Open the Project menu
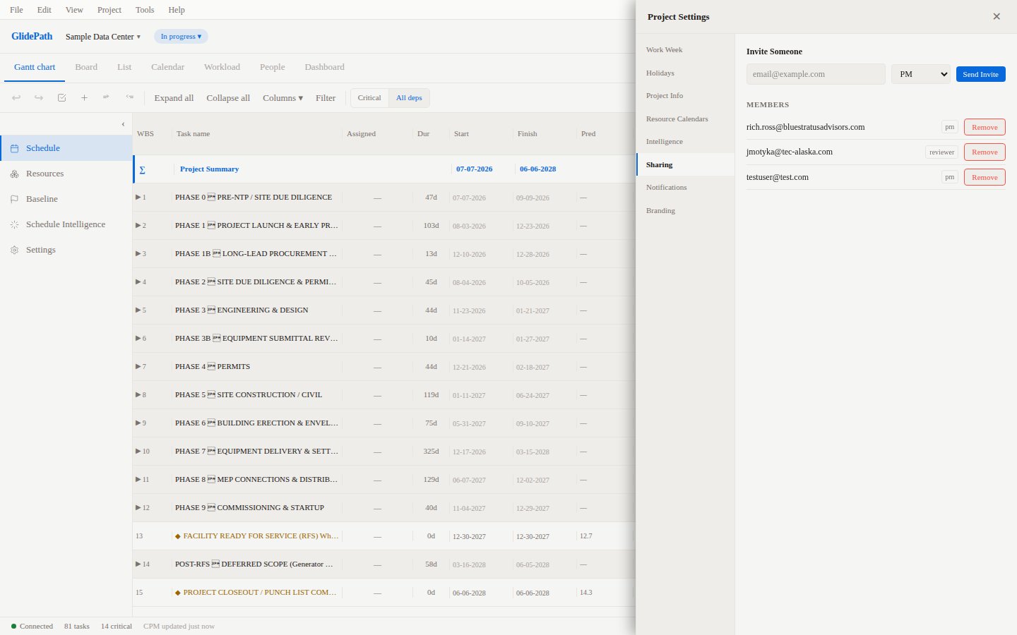The image size is (1017, 635). tap(109, 10)
